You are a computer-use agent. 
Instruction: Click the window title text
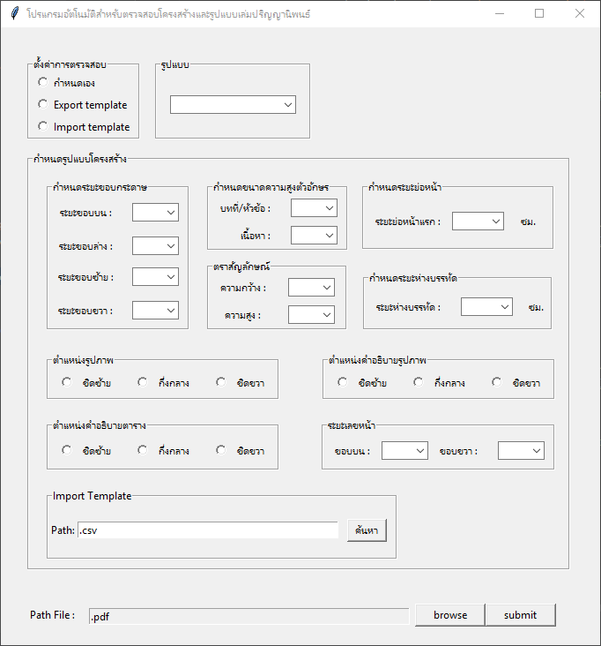coord(168,14)
